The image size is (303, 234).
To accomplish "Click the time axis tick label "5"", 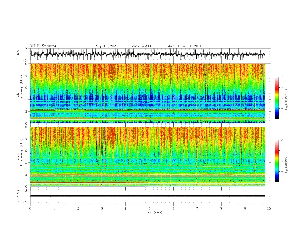I will tap(150, 208).
